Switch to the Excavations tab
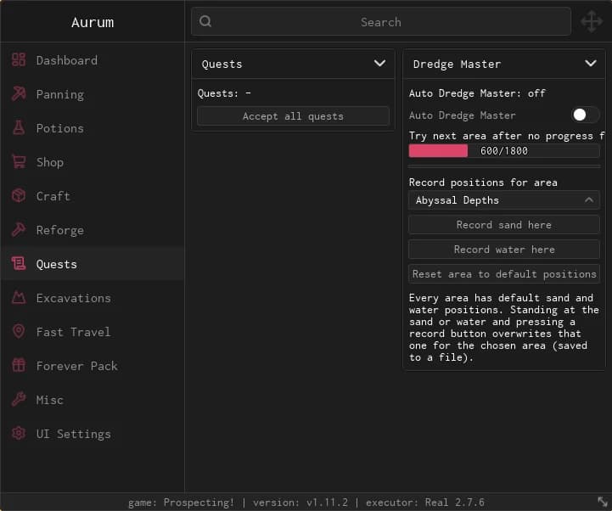Screen dimensions: 612x511 tap(93, 298)
